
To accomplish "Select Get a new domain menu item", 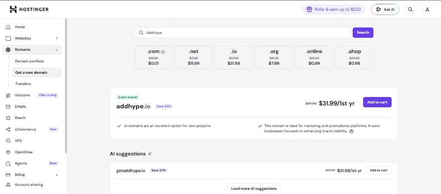I will click(37, 73).
